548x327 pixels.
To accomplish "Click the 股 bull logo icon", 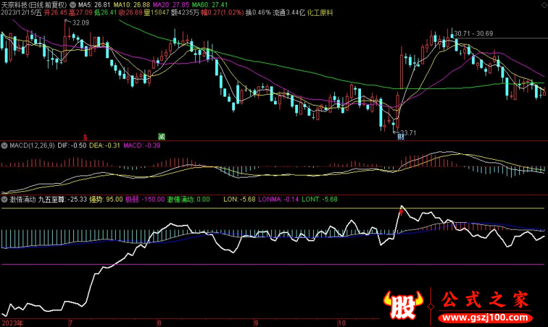I will [404, 306].
